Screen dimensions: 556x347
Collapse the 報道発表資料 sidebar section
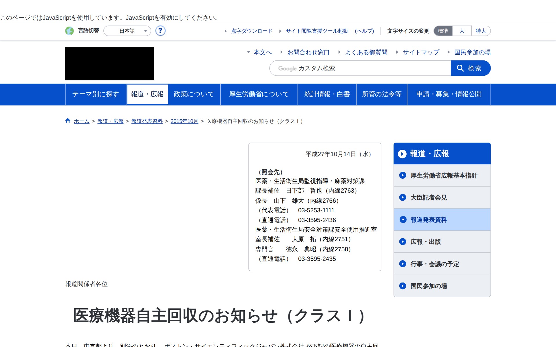[x=403, y=219]
